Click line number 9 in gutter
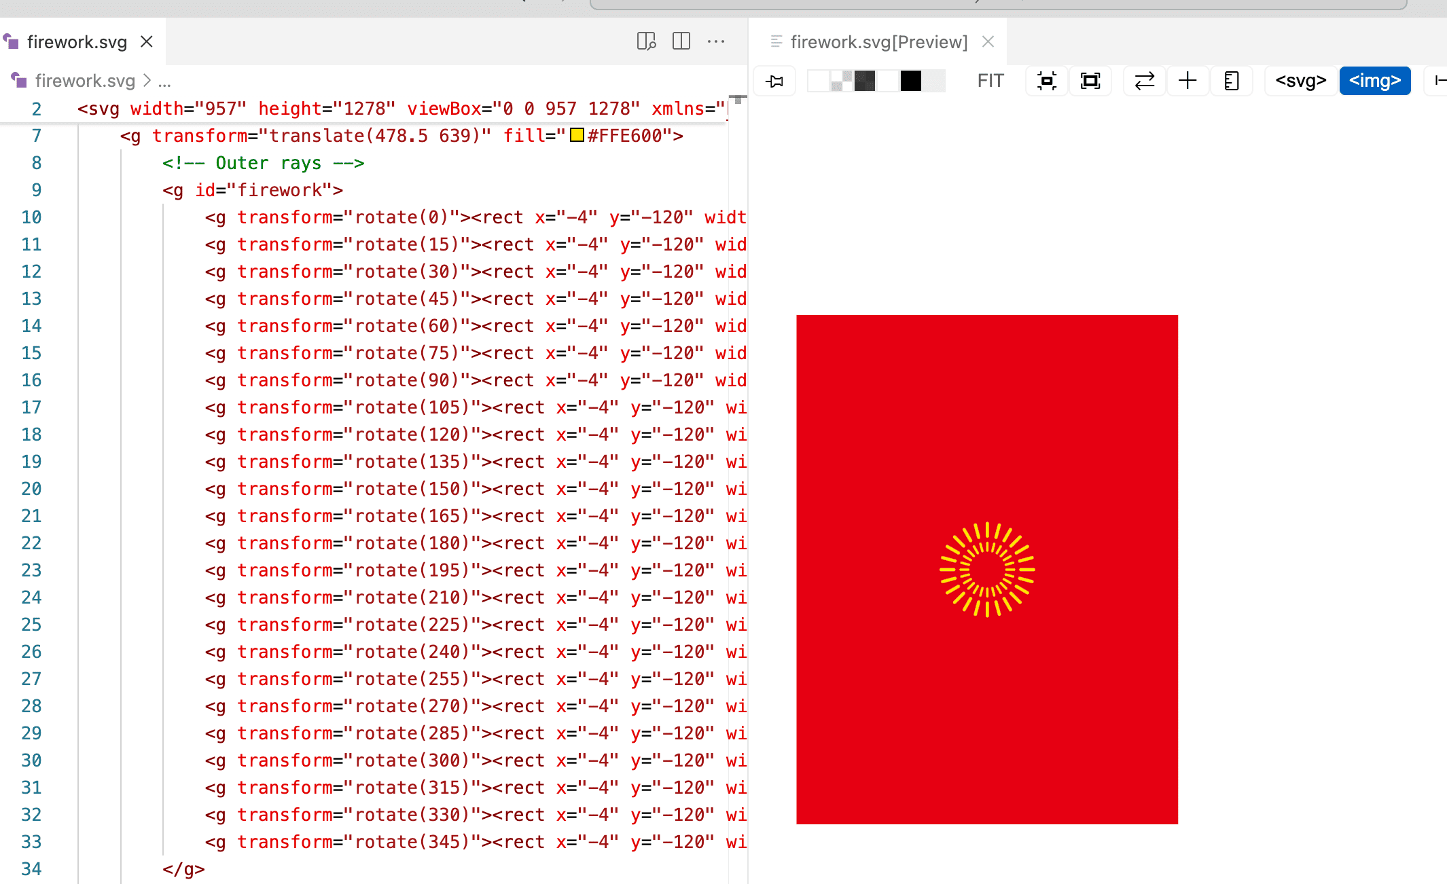The image size is (1447, 884). pyautogui.click(x=37, y=190)
